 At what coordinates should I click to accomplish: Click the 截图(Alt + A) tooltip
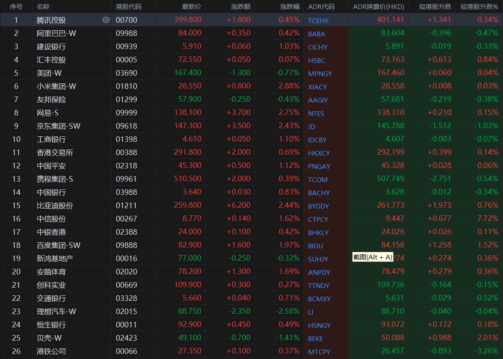[373, 257]
